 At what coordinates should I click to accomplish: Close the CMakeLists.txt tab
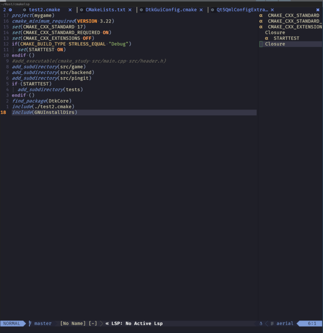tap(130, 10)
